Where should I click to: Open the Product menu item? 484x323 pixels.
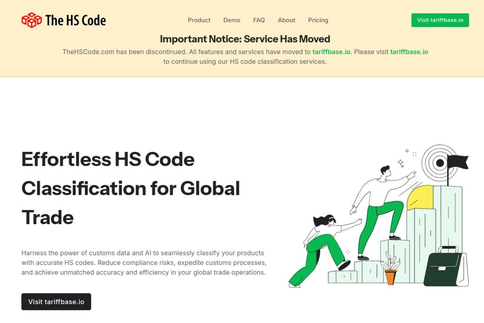click(x=199, y=20)
